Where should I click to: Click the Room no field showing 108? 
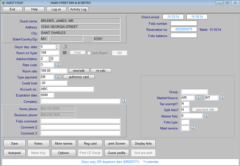tap(50, 53)
